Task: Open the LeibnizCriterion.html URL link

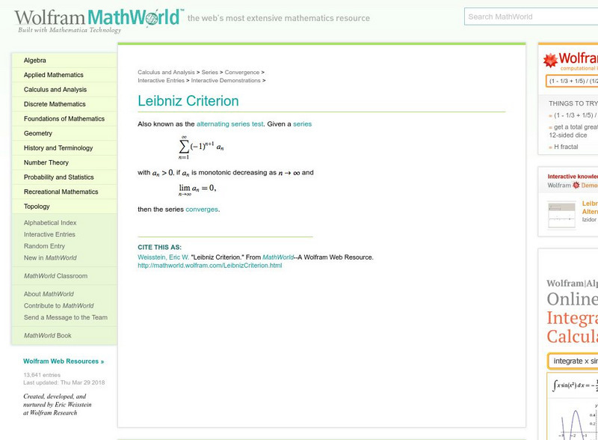Action: point(210,266)
